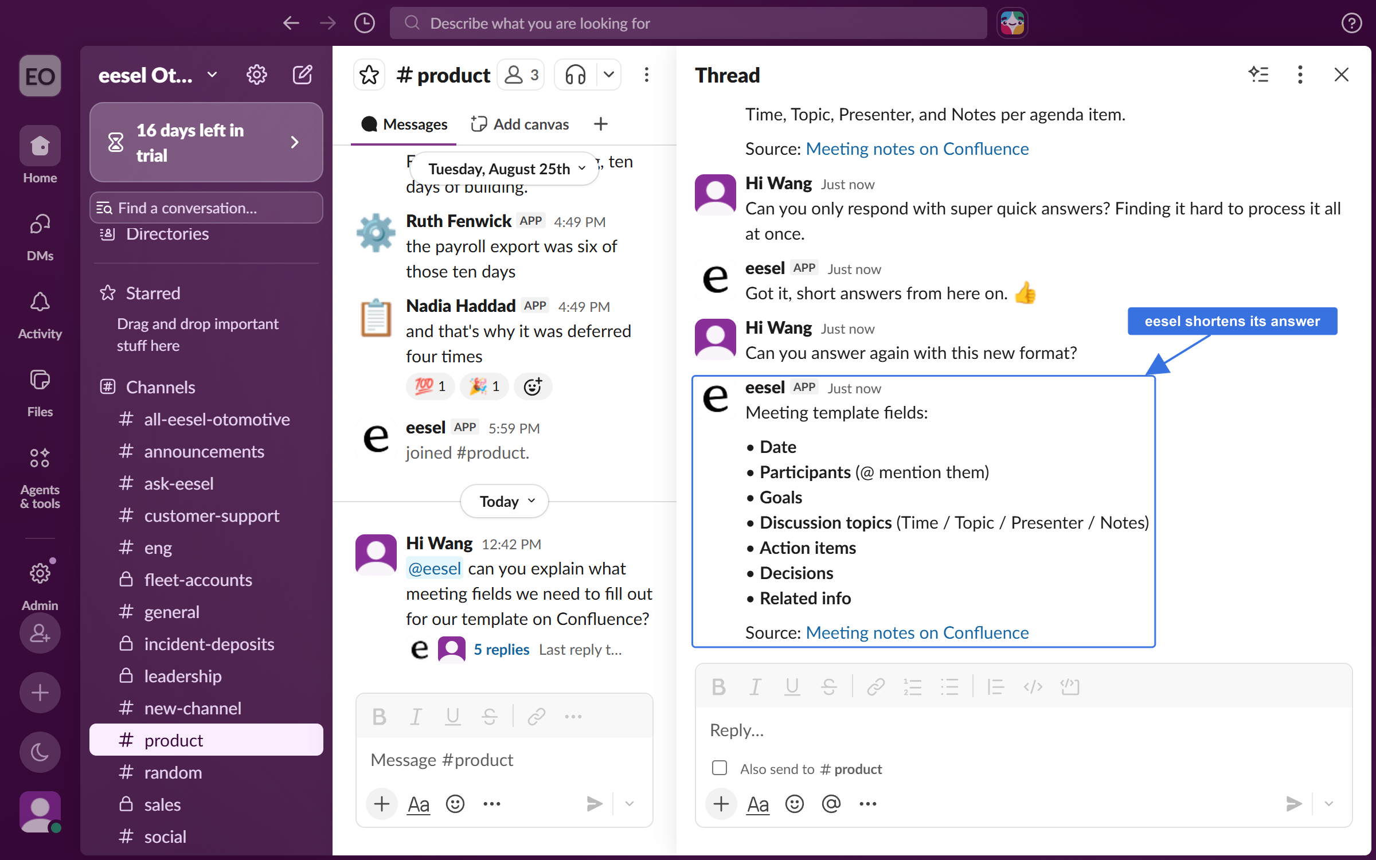Expand the eesel workspace name dropdown
Screen dimensions: 1376x860
tap(212, 75)
